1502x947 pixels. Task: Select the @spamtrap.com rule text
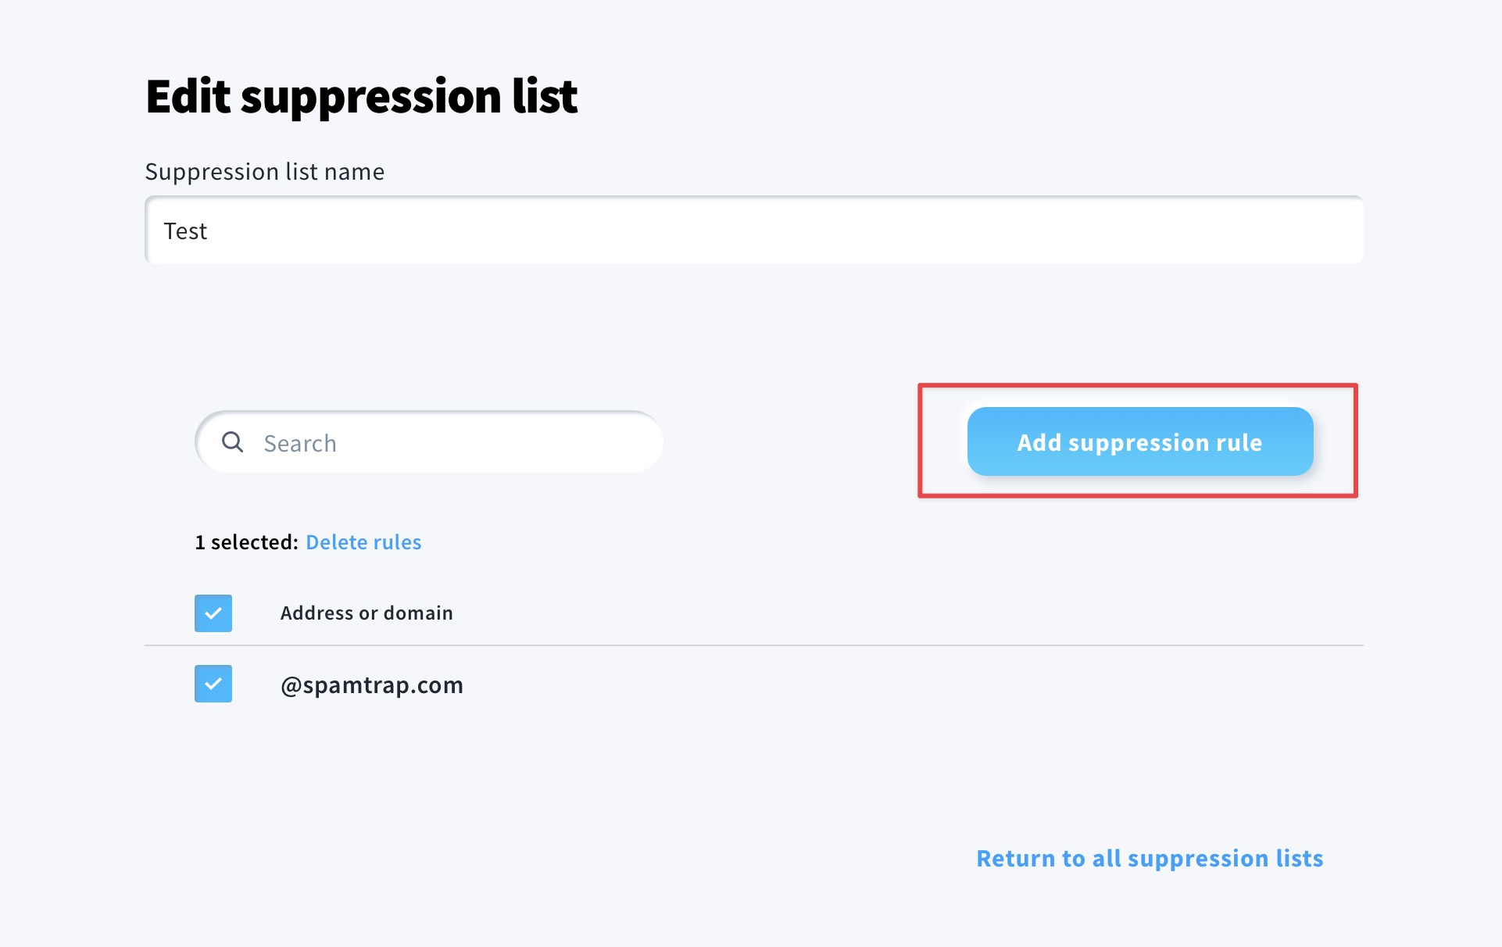[372, 685]
